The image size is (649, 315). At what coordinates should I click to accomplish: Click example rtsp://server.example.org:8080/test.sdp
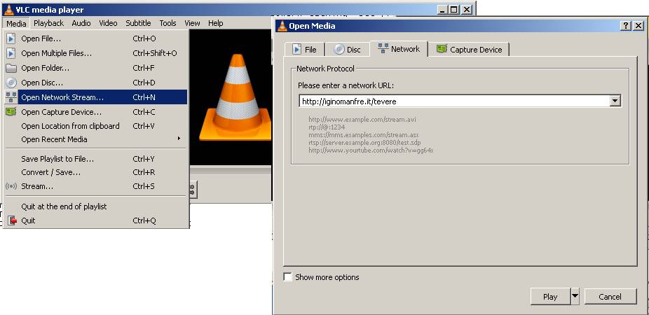click(364, 143)
